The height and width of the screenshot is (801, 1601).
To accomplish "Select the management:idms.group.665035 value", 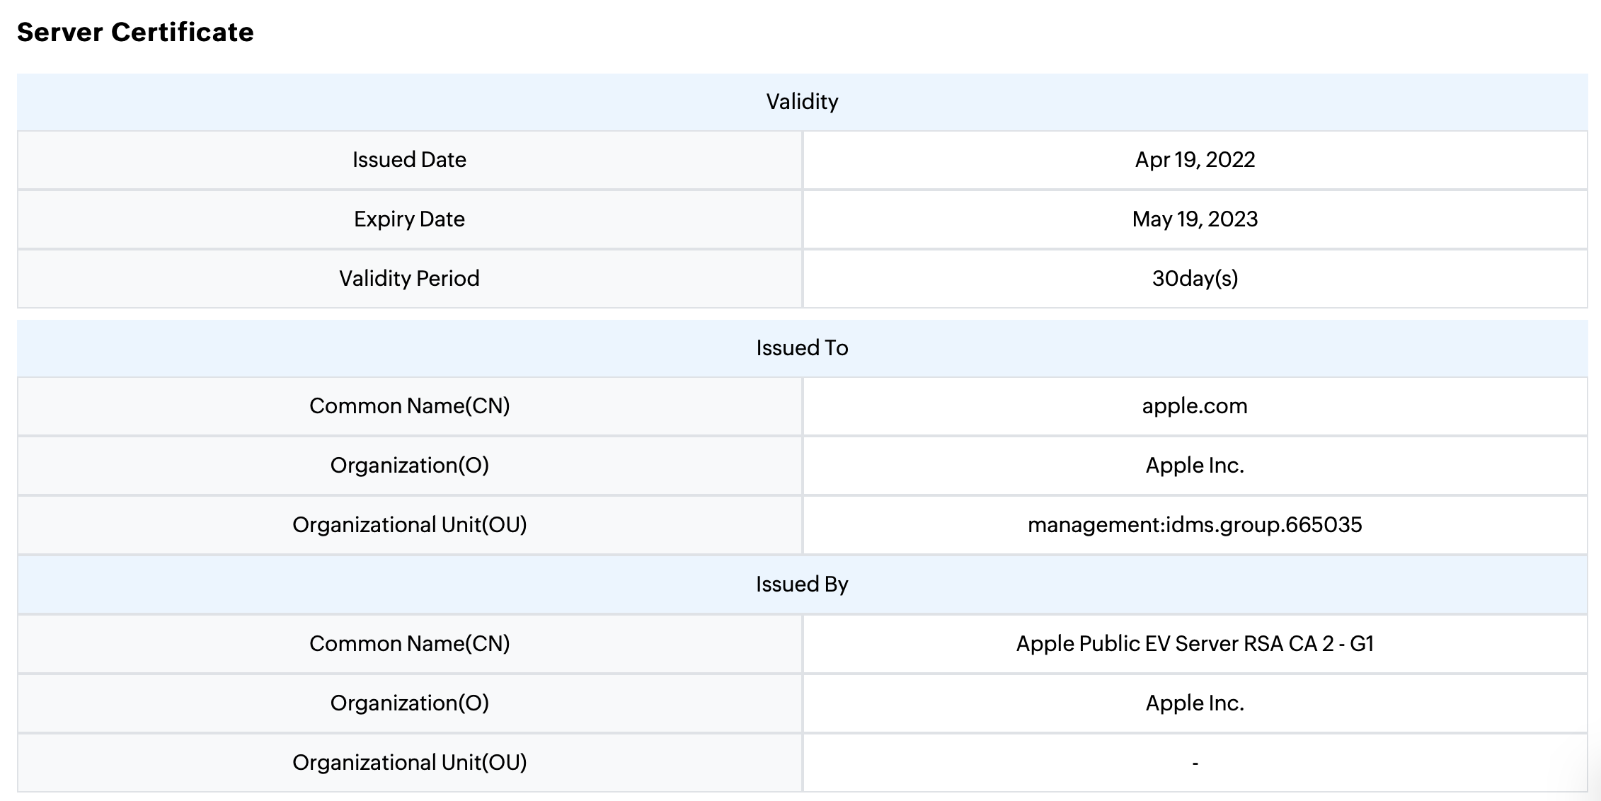I will pyautogui.click(x=1195, y=525).
